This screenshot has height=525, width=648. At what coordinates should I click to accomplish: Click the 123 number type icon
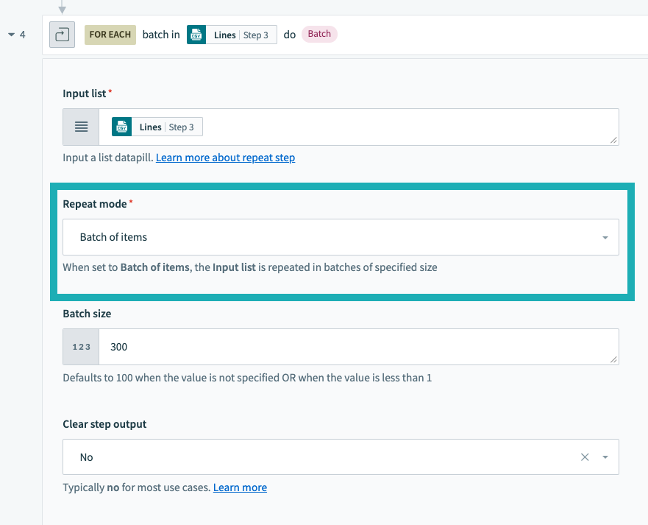tap(81, 347)
